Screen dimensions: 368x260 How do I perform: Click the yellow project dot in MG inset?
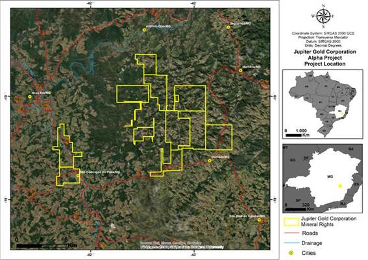tap(340, 186)
